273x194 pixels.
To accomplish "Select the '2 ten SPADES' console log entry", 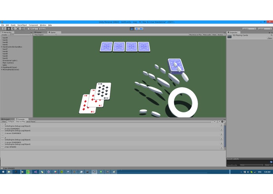I will coord(112,148).
